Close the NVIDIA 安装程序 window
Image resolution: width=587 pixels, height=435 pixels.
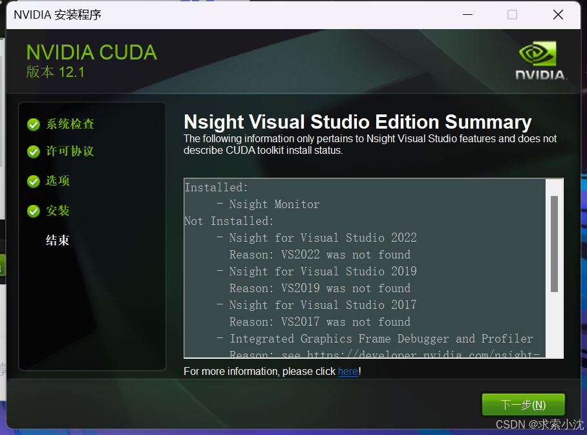click(558, 15)
